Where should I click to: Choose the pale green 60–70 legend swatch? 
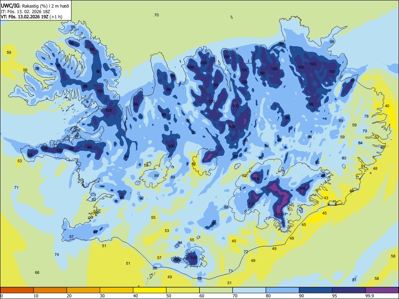pos(216,290)
